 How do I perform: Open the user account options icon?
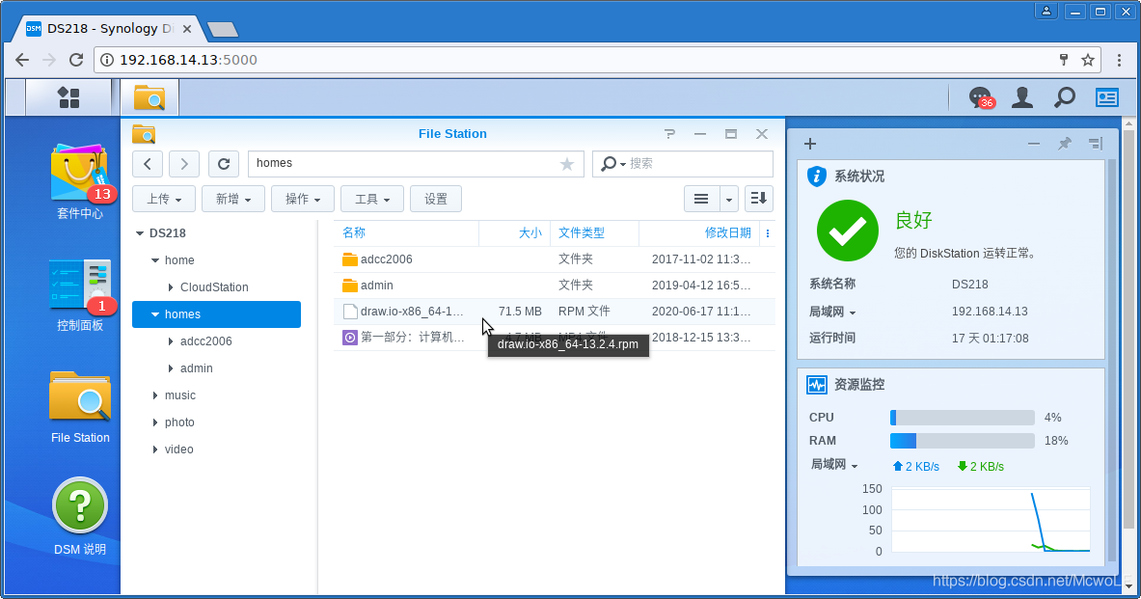pyautogui.click(x=1022, y=97)
